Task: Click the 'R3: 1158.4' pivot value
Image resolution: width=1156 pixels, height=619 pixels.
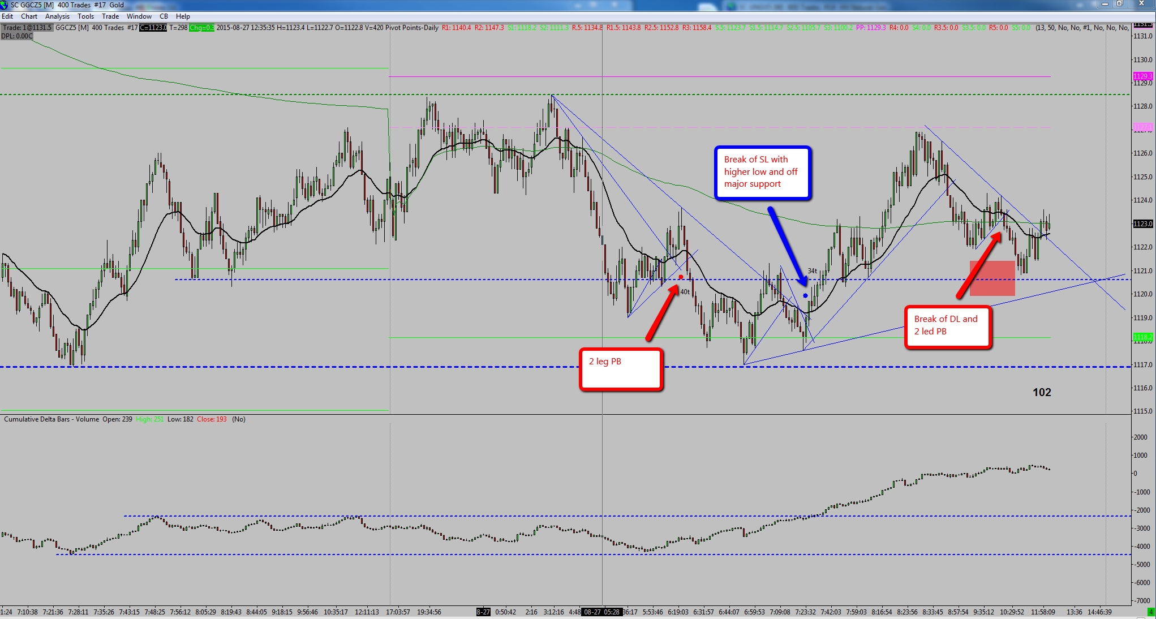Action: coord(697,28)
